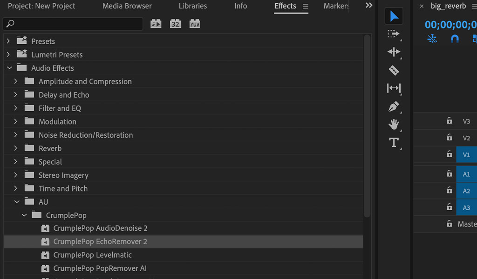Expand the Special folder
This screenshot has width=477, height=279.
(15, 161)
